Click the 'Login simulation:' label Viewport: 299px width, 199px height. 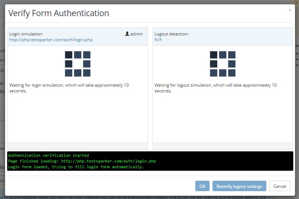[x=26, y=34]
